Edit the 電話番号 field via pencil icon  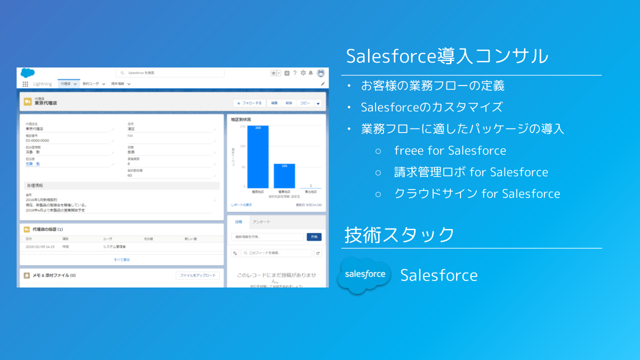tap(113, 141)
